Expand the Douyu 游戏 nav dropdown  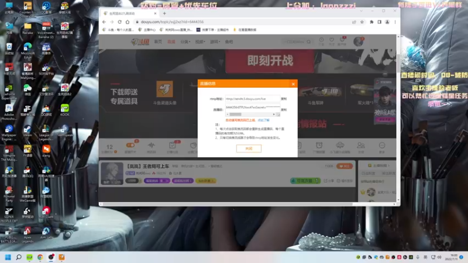[215, 41]
